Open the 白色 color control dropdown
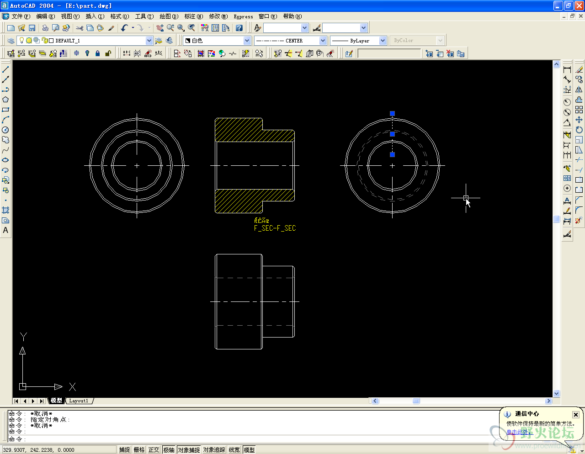585x454 pixels. pyautogui.click(x=247, y=41)
